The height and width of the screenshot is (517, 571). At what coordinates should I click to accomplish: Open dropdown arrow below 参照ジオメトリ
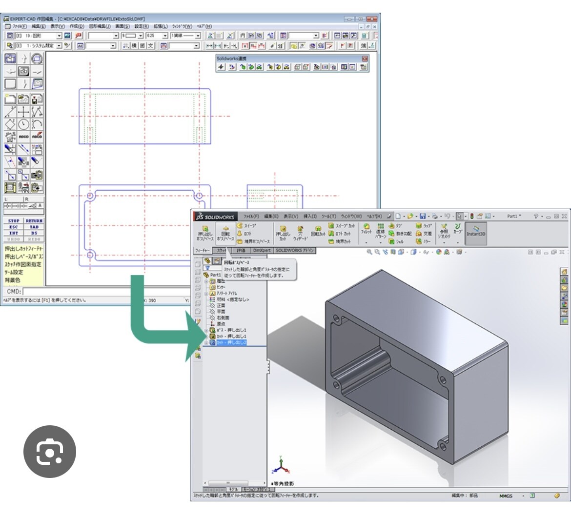click(444, 242)
